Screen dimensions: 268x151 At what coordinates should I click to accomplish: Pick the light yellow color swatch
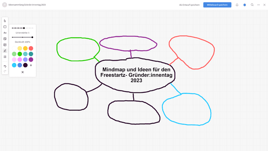click(x=20, y=48)
